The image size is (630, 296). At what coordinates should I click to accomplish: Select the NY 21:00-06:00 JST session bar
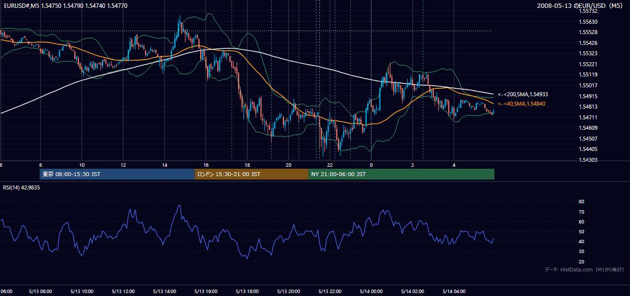pos(401,174)
